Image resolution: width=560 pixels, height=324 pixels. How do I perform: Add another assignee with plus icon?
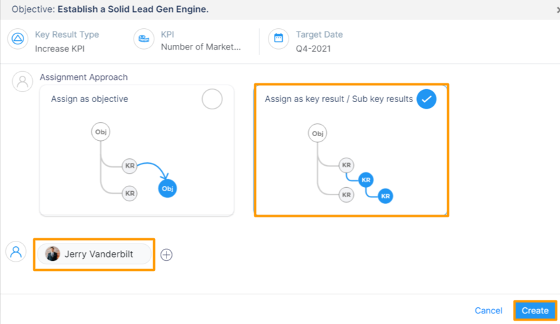click(167, 255)
